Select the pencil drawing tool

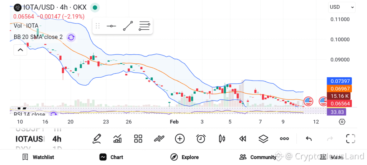click(97, 139)
